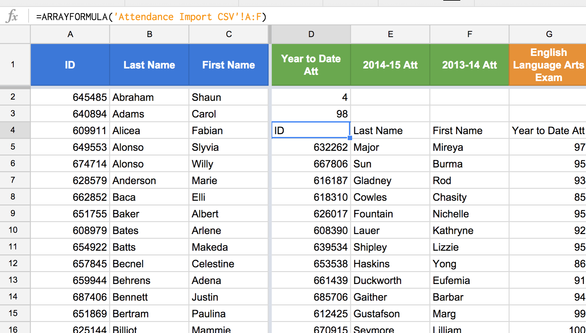The width and height of the screenshot is (586, 333).
Task: Select row 4 header
Action: pyautogui.click(x=15, y=130)
